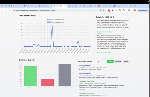The height and width of the screenshot is (97, 150).
Task: Open Comment in r/herbalism with 41 votes
Action: click(x=86, y=82)
